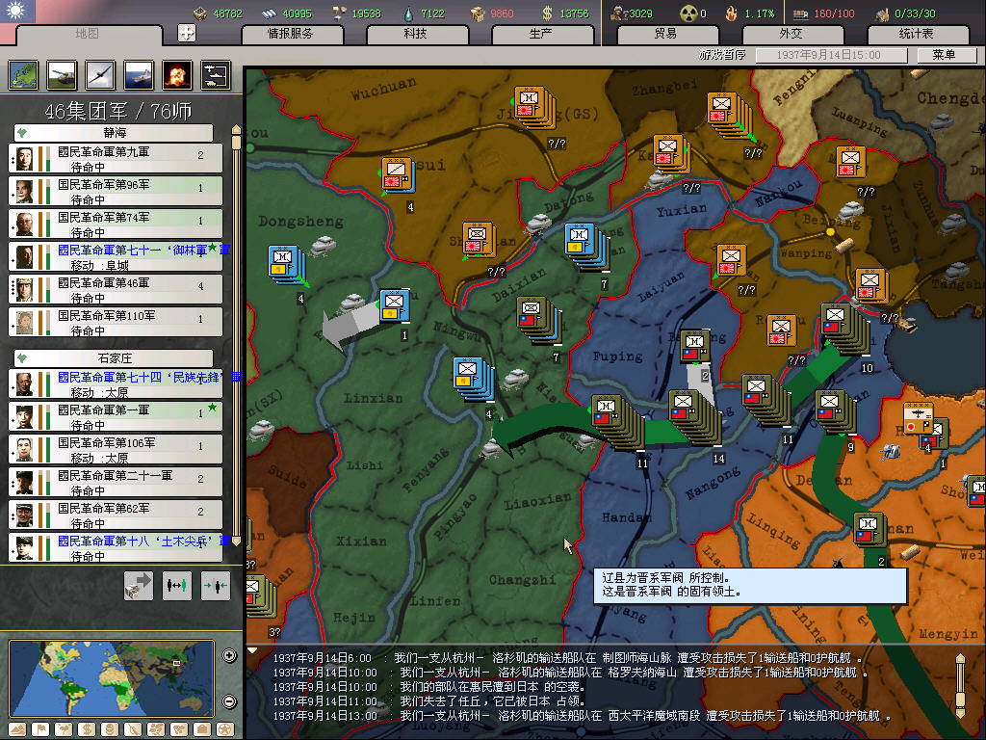Click the nuclear explosion icon in the left panel
The width and height of the screenshot is (986, 740).
[176, 75]
